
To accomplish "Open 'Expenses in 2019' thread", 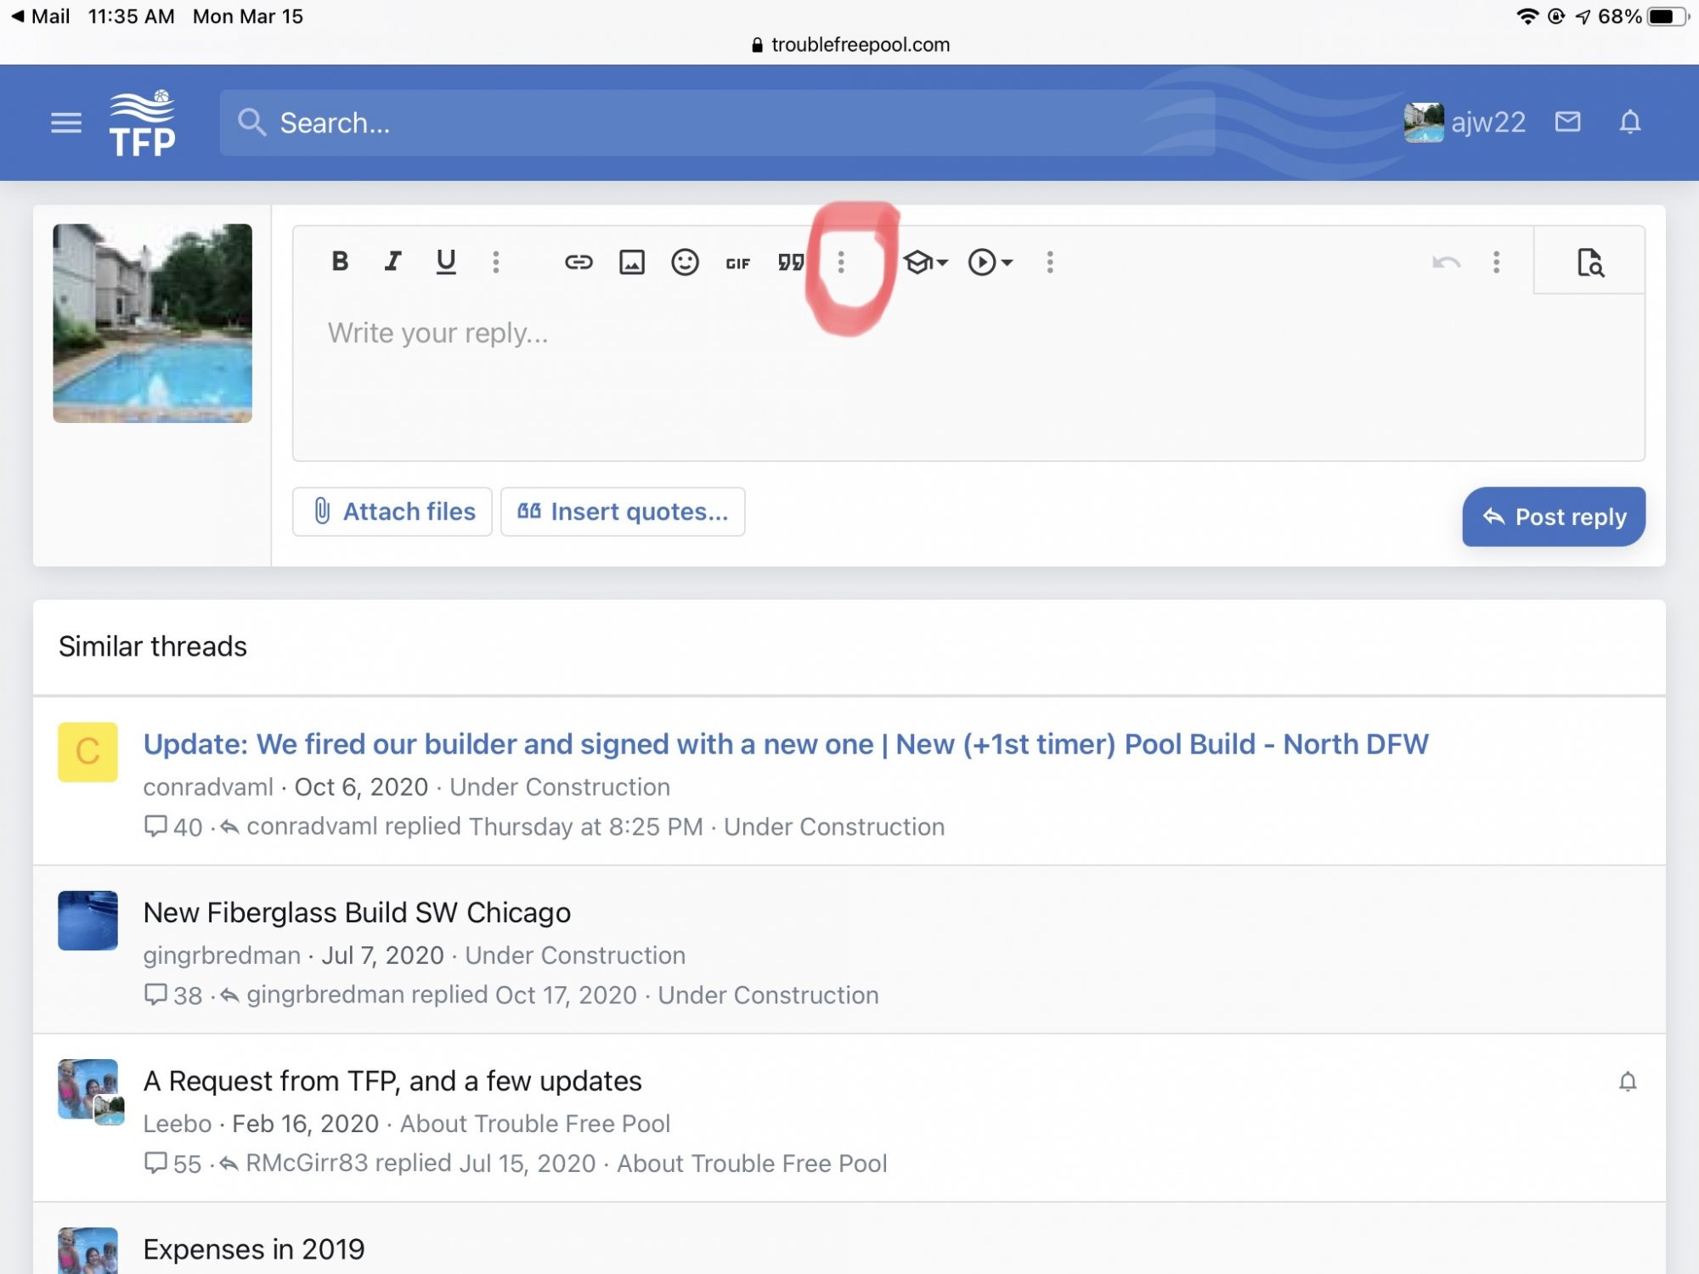I will (x=254, y=1249).
